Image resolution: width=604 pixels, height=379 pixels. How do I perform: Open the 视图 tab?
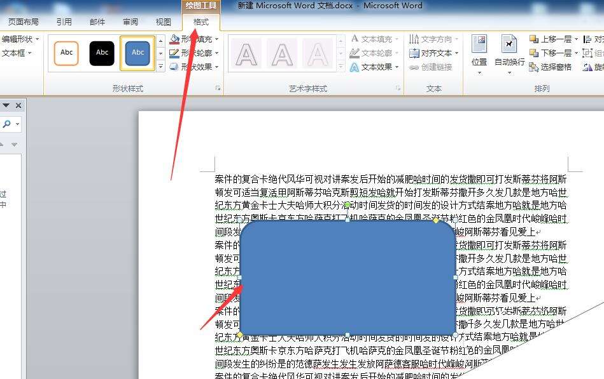(164, 22)
